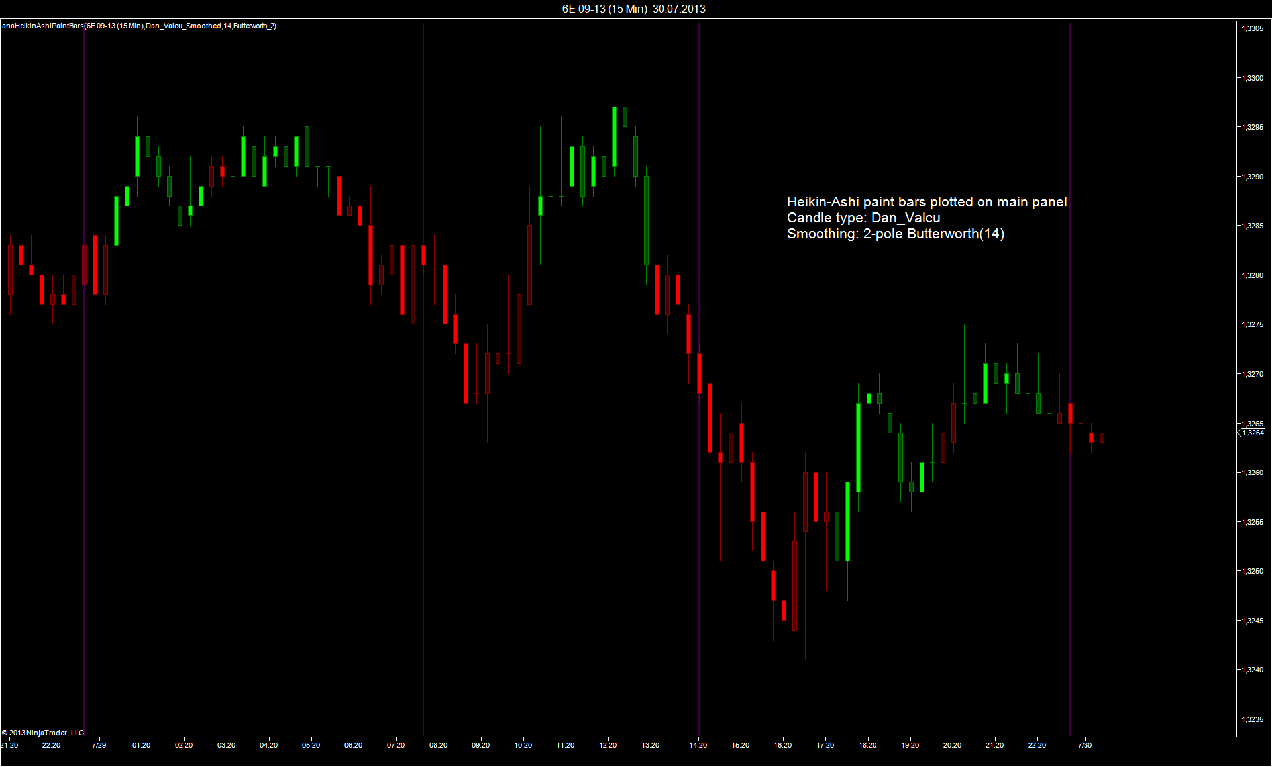Viewport: 1272px width, 767px height.
Task: Click the Smoothing: 2-pole Butterworth(14) text
Action: pyautogui.click(x=895, y=234)
